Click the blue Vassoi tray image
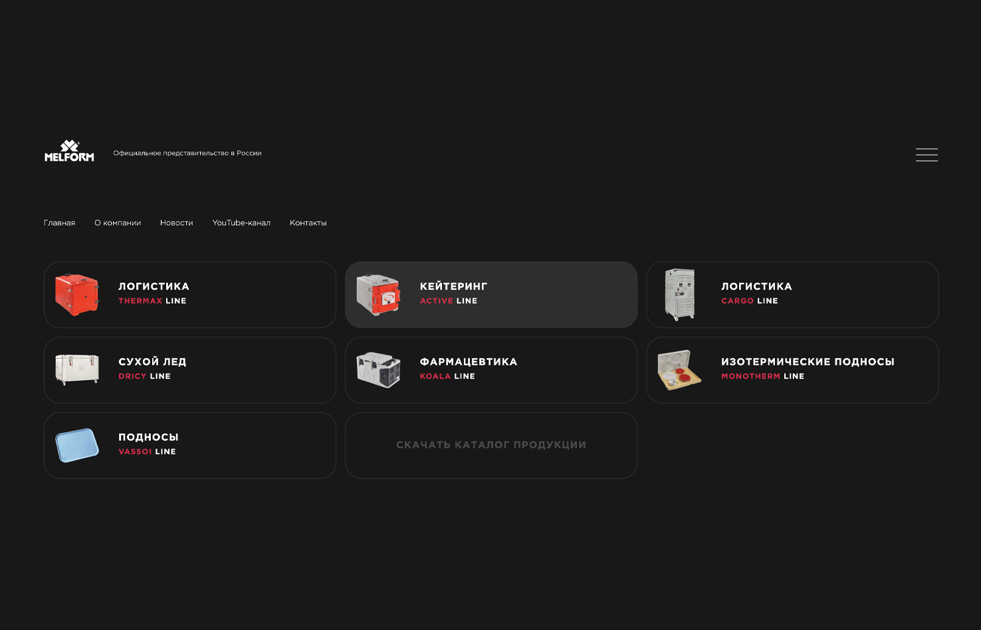This screenshot has height=630, width=981. point(77,445)
